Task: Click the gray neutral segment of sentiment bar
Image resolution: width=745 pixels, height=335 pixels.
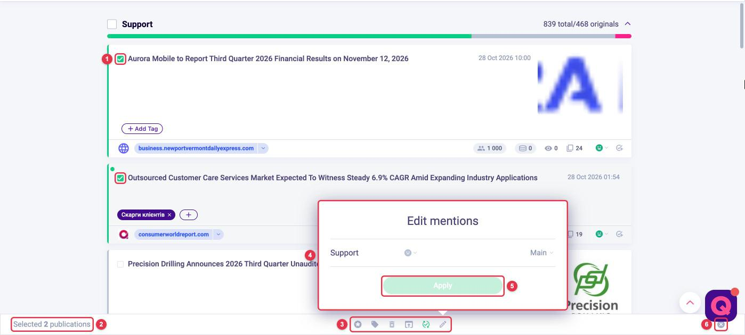Action: click(543, 36)
